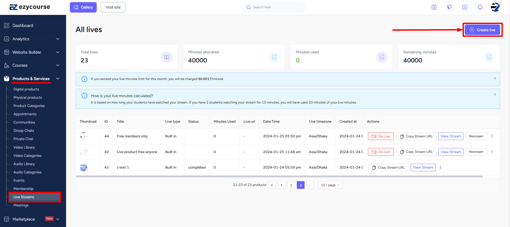
Task: Go to previous page arrow
Action: click(272, 185)
